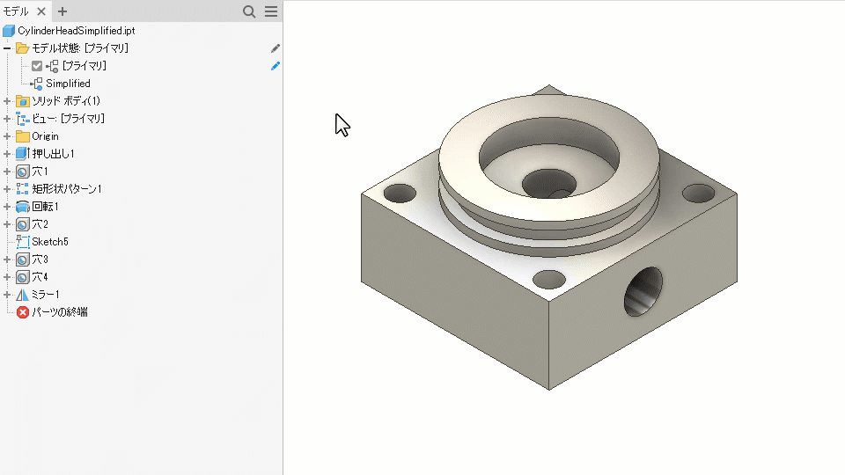The image size is (845, 475).
Task: Select the Simplified model state
Action: pos(68,84)
